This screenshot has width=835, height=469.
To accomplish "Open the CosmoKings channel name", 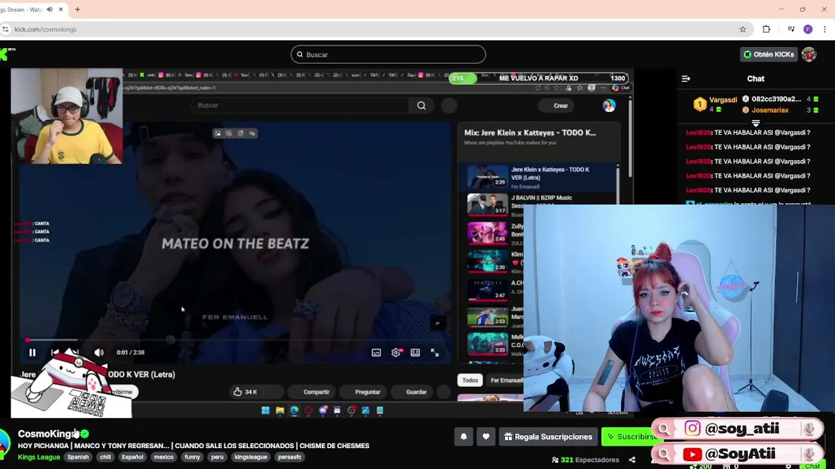I will (48, 434).
